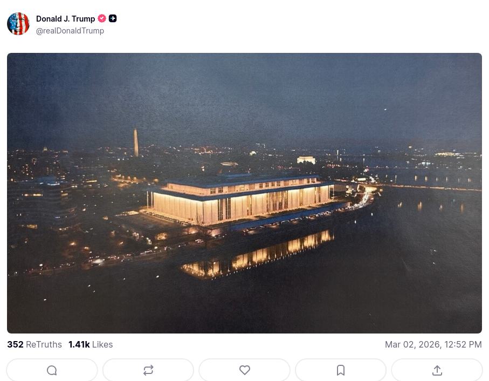Visit the @realDonaldTrump handle
Screen dimensions: 489x381
pyautogui.click(x=70, y=31)
